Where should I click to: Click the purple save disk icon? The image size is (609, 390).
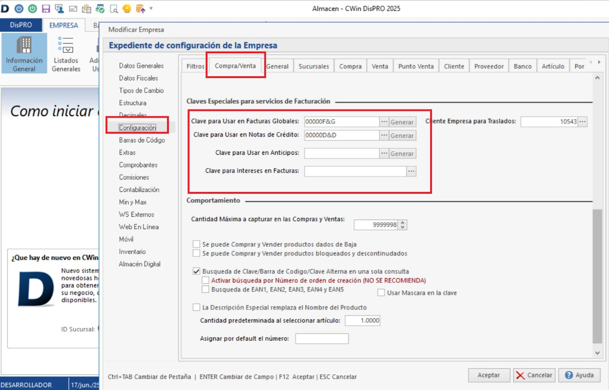click(46, 9)
